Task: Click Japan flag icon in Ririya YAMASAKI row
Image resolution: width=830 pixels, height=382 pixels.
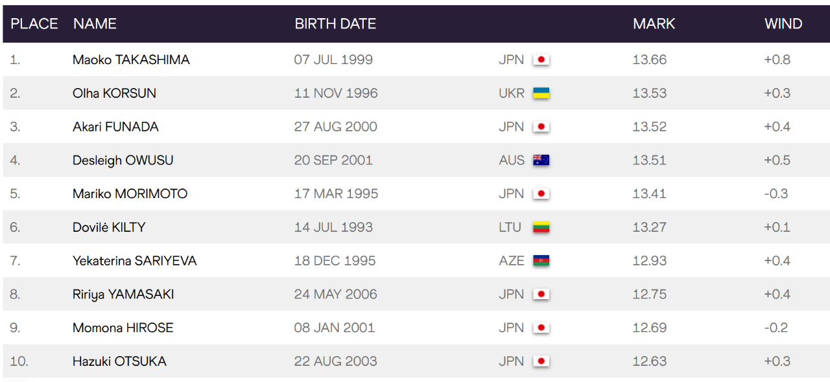Action: (x=541, y=295)
